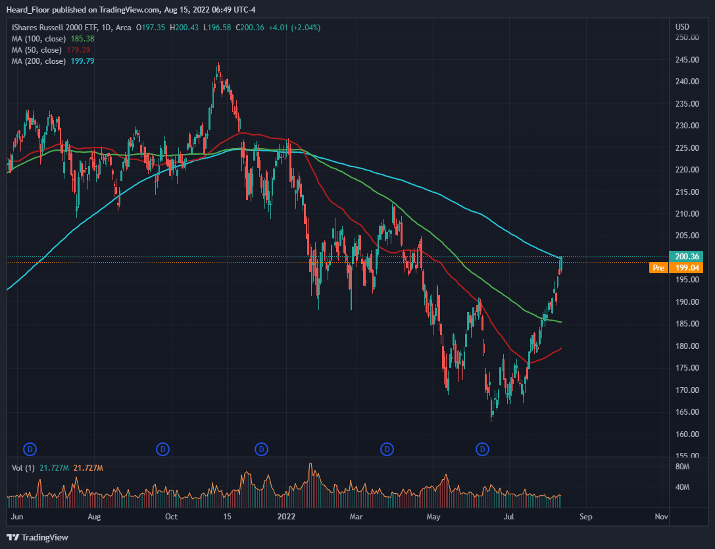715x549 pixels.
Task: Click the Oct date axis label
Action: coord(171,517)
